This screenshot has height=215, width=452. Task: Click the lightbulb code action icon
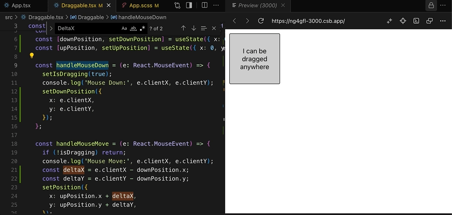click(32, 56)
